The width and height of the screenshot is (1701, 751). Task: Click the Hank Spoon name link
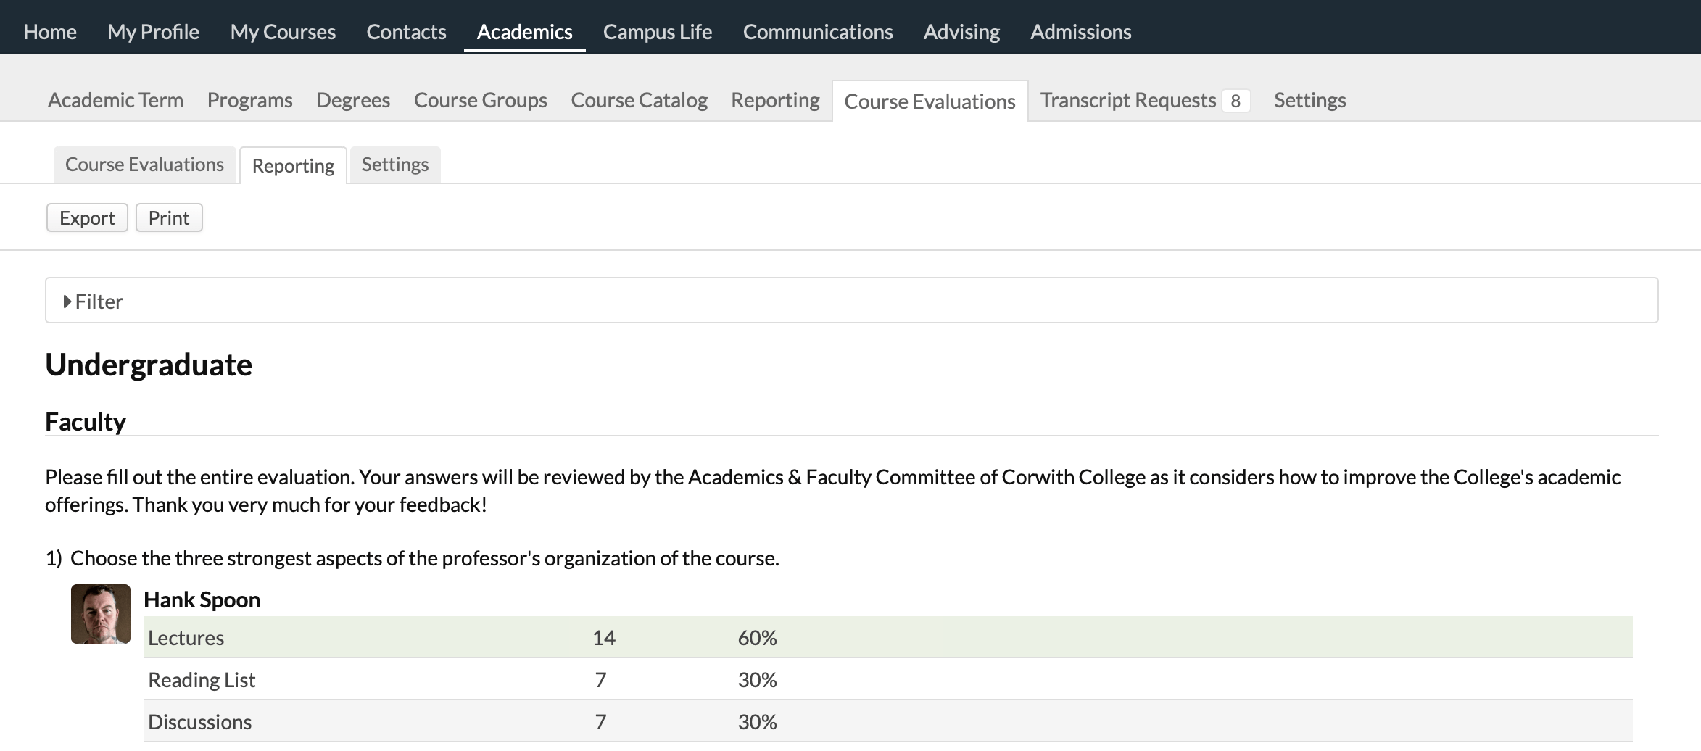tap(202, 599)
